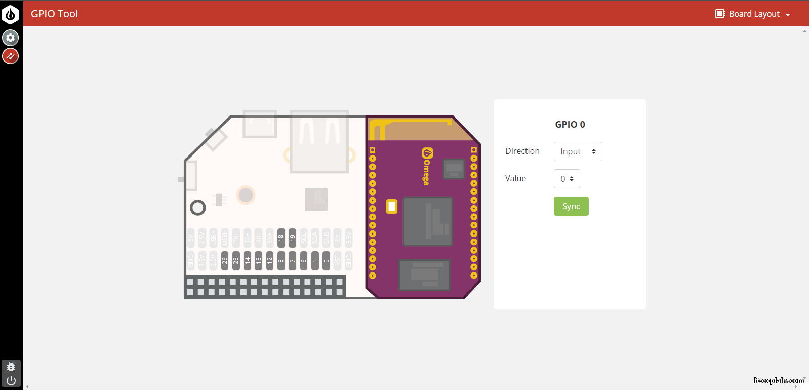Viewport: 809px width, 390px height.
Task: Open the Settings gear app in sidebar
Action: 11,37
